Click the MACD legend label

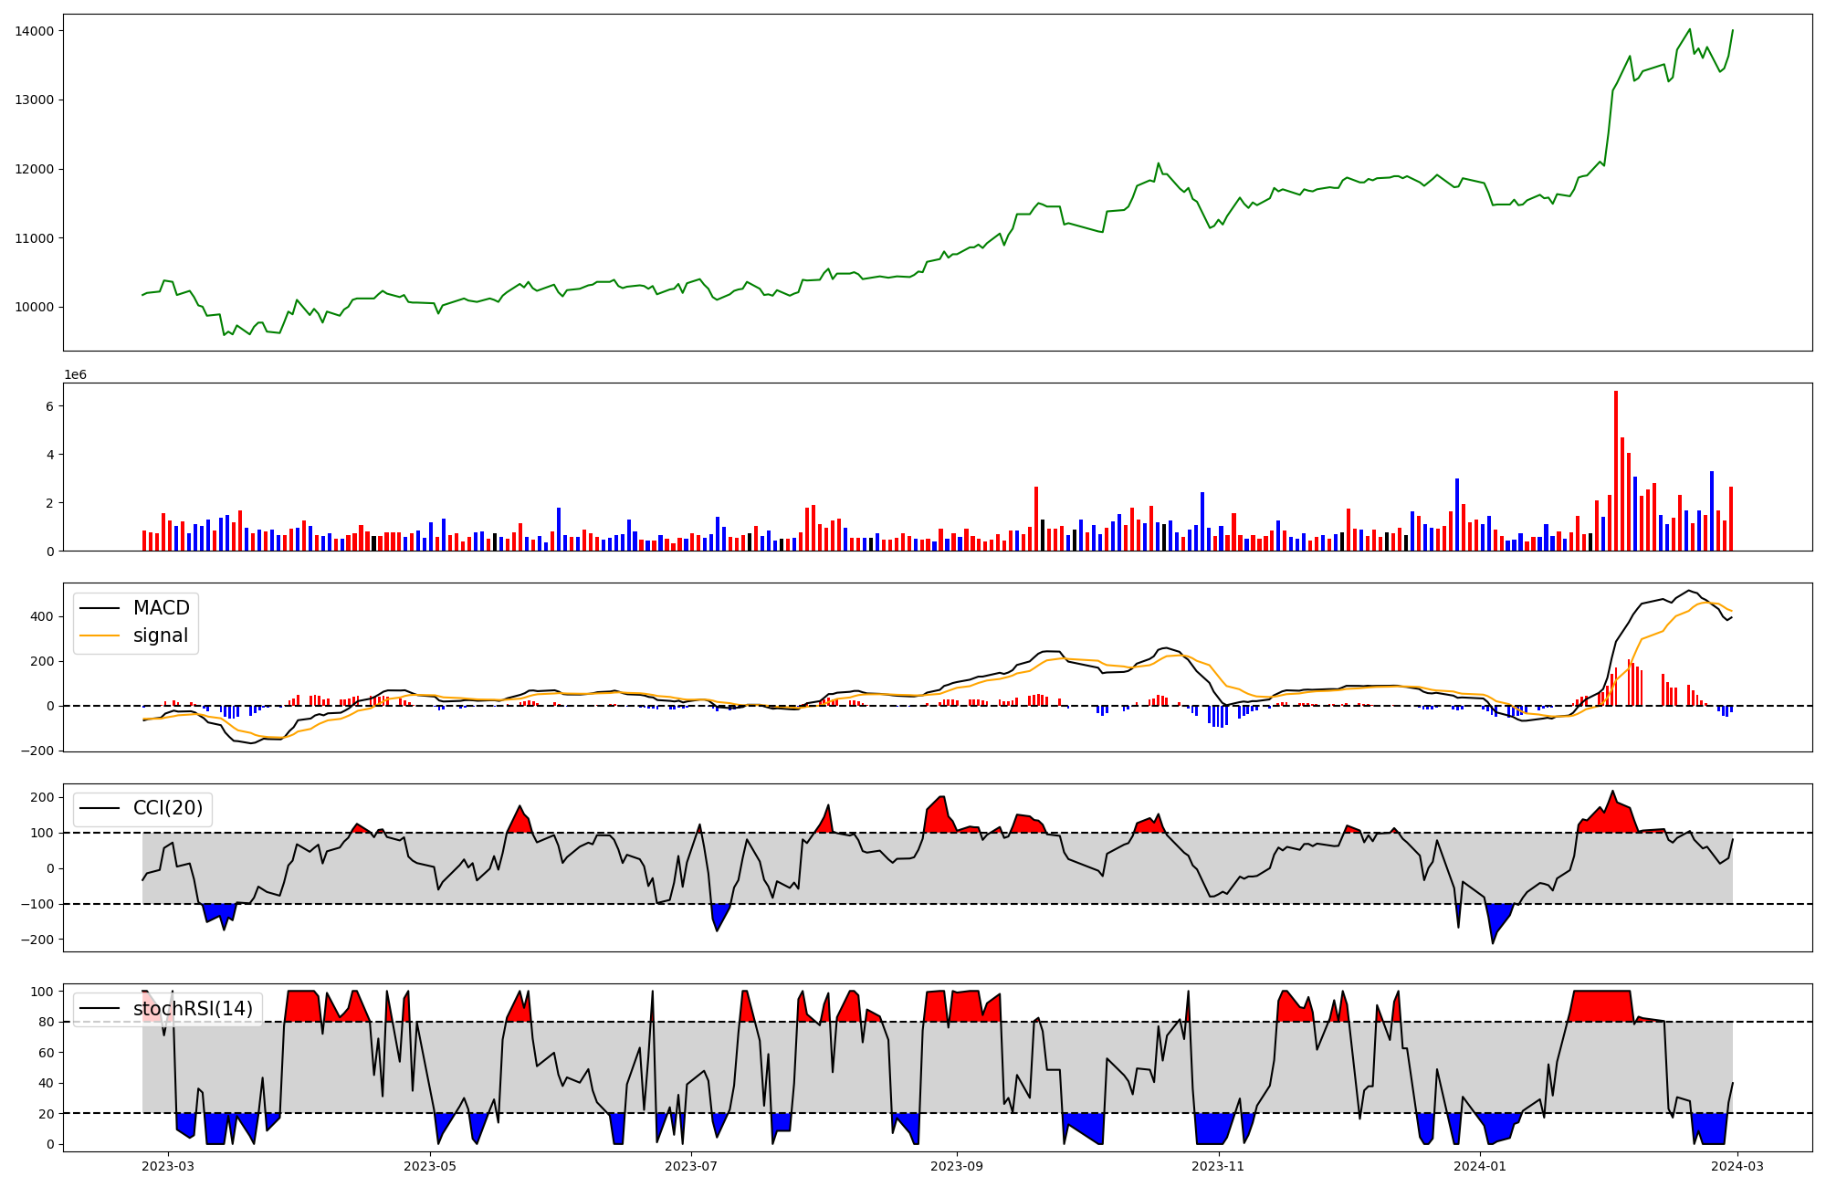click(x=161, y=608)
